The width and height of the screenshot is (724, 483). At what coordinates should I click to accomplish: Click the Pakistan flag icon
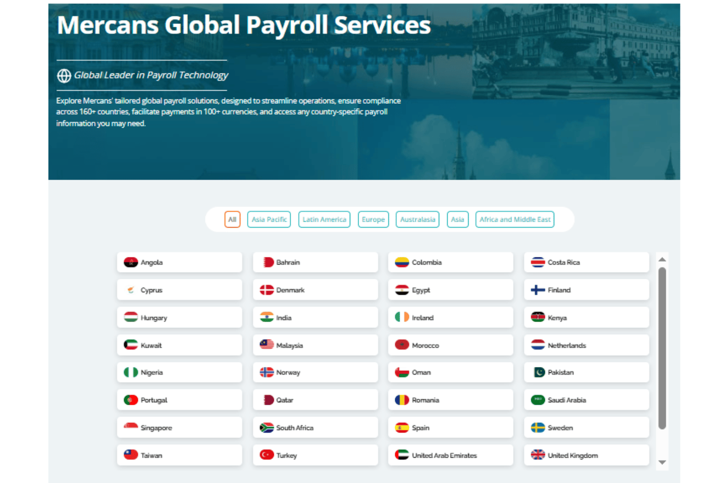[x=539, y=372]
